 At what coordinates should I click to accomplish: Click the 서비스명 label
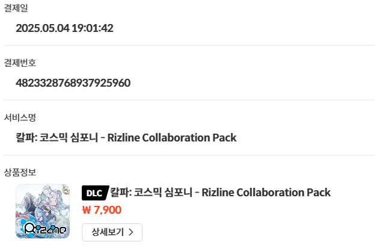click(20, 117)
